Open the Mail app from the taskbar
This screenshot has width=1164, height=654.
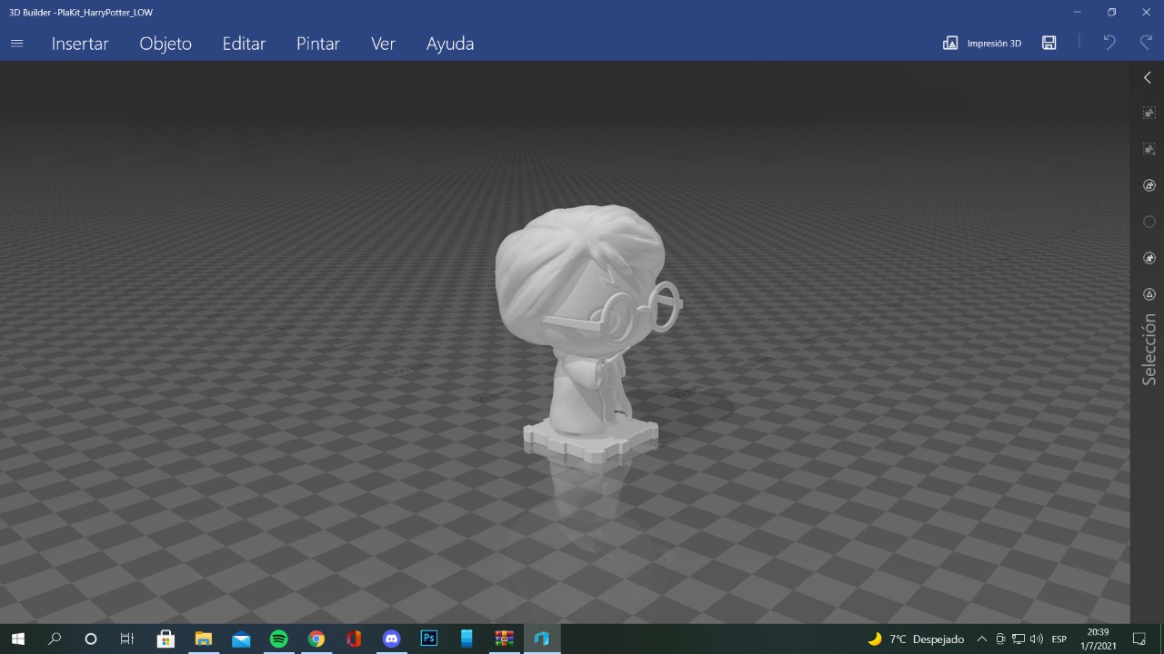pyautogui.click(x=241, y=639)
